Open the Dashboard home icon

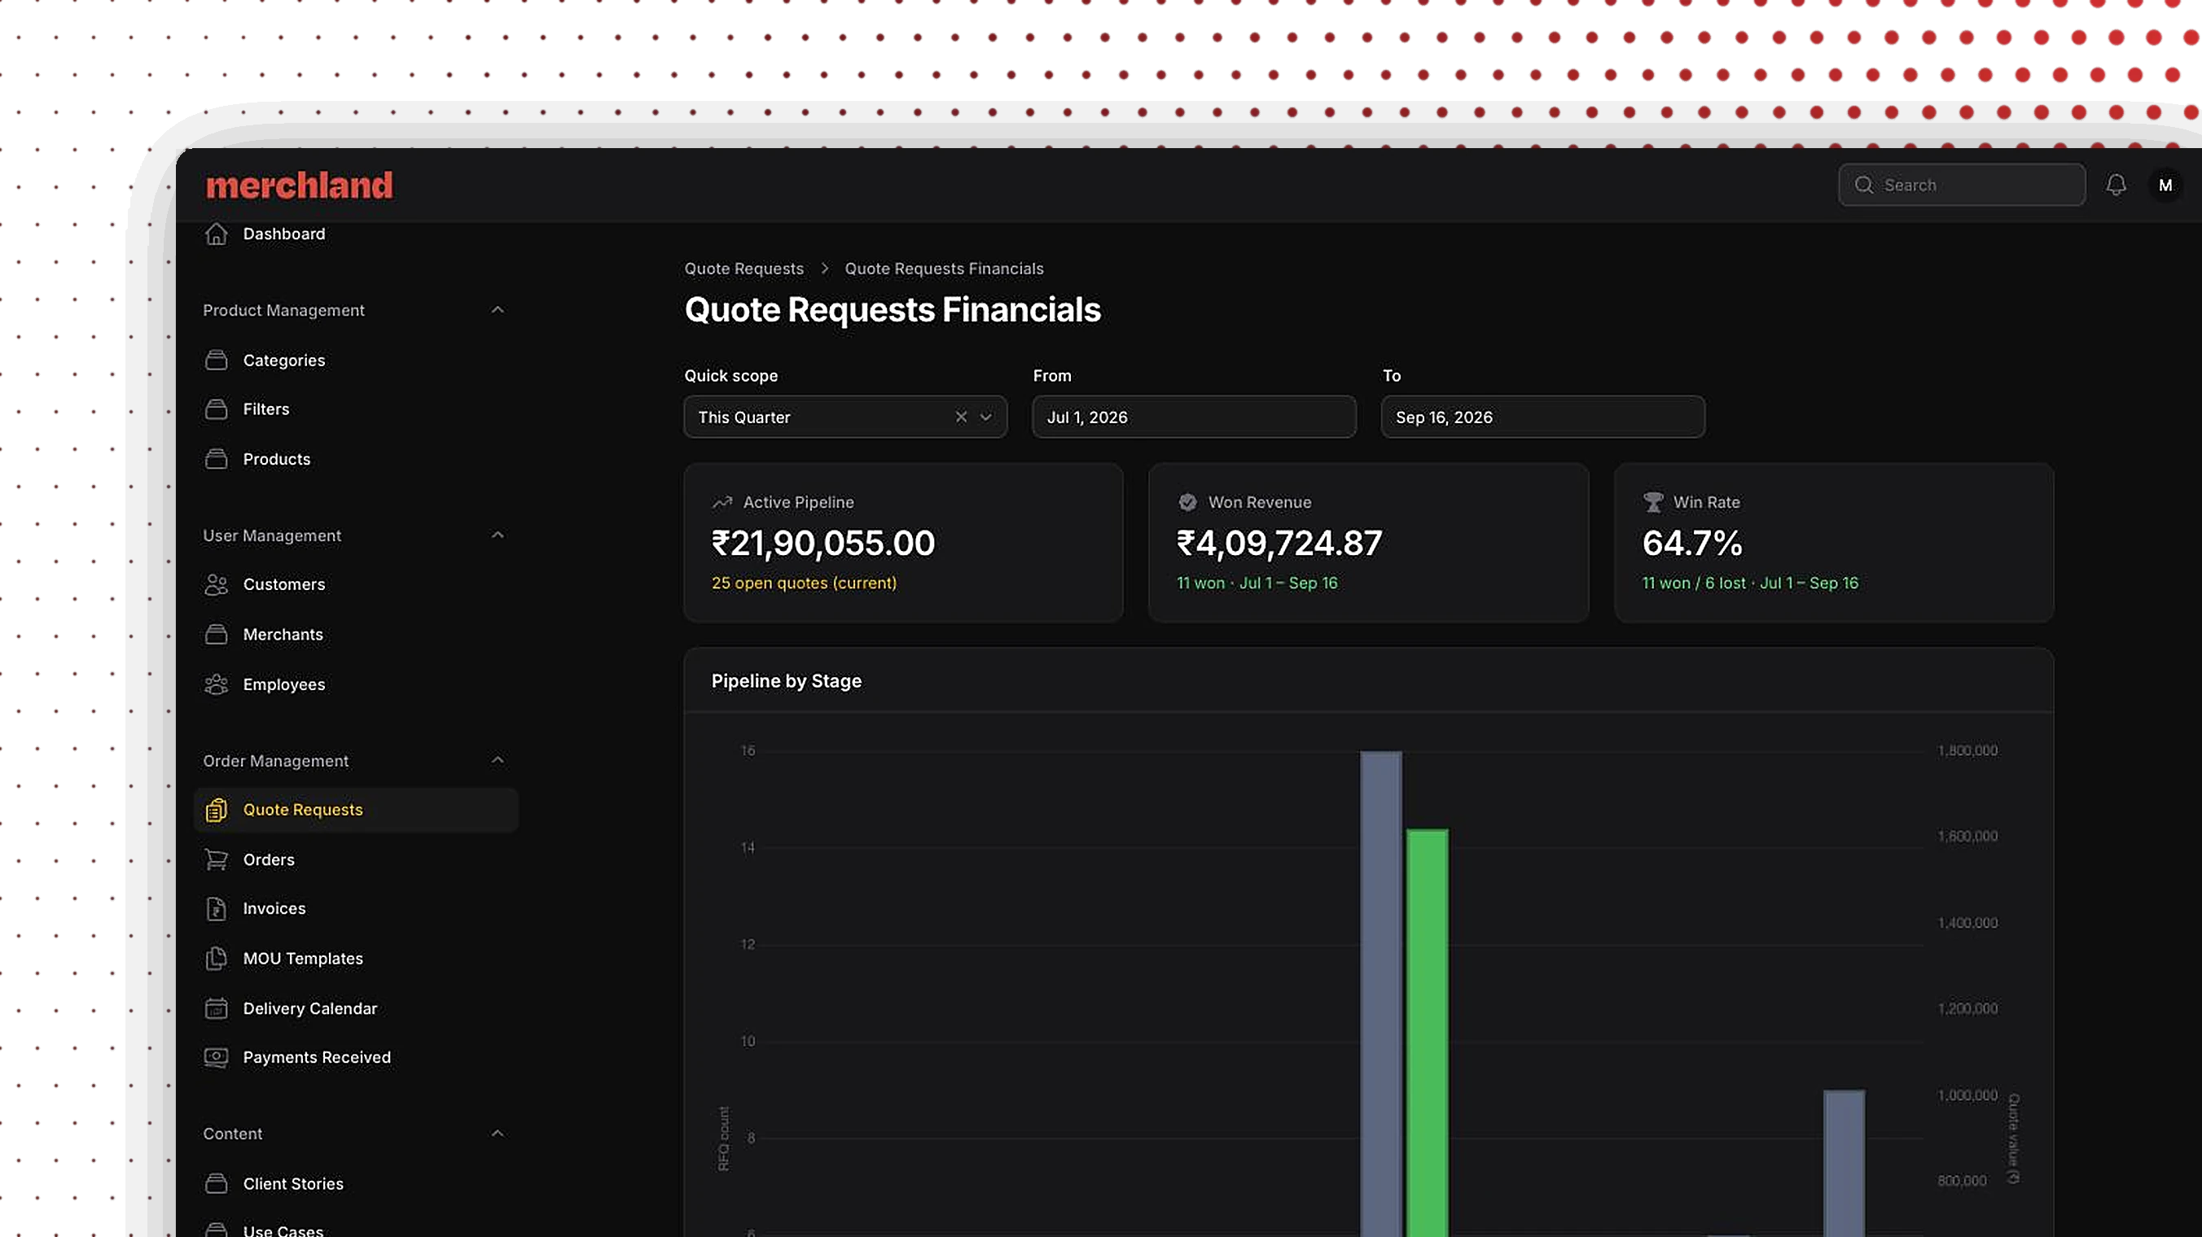tap(217, 234)
